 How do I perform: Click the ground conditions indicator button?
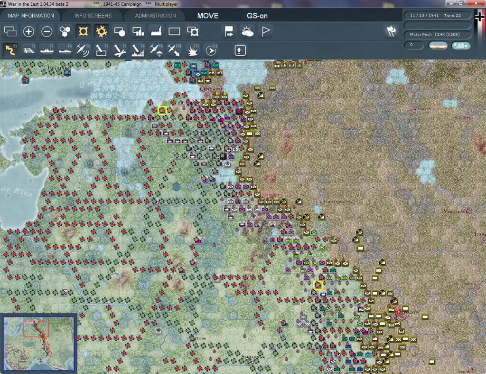click(x=438, y=46)
